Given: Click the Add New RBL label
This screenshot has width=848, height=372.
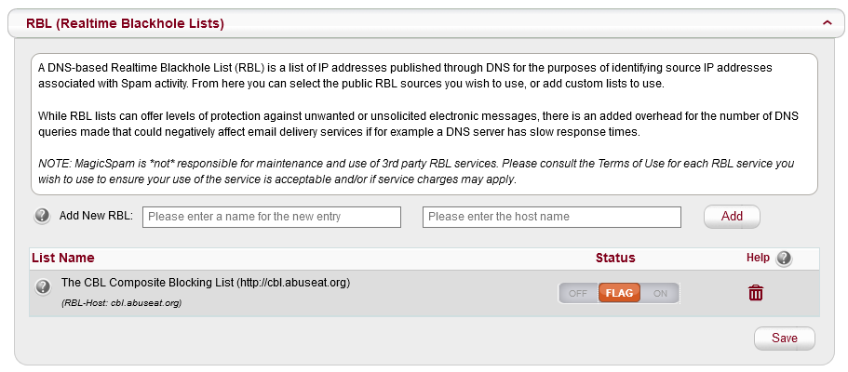Looking at the screenshot, I should pos(96,216).
